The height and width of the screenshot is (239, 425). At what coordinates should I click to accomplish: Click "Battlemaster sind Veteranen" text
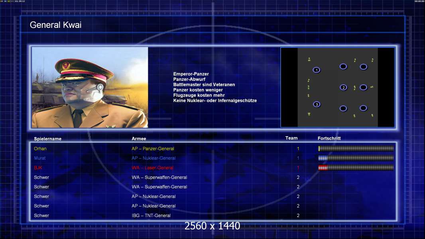204,85
